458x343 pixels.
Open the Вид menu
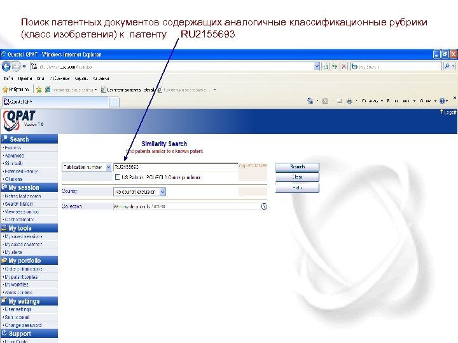41,79
